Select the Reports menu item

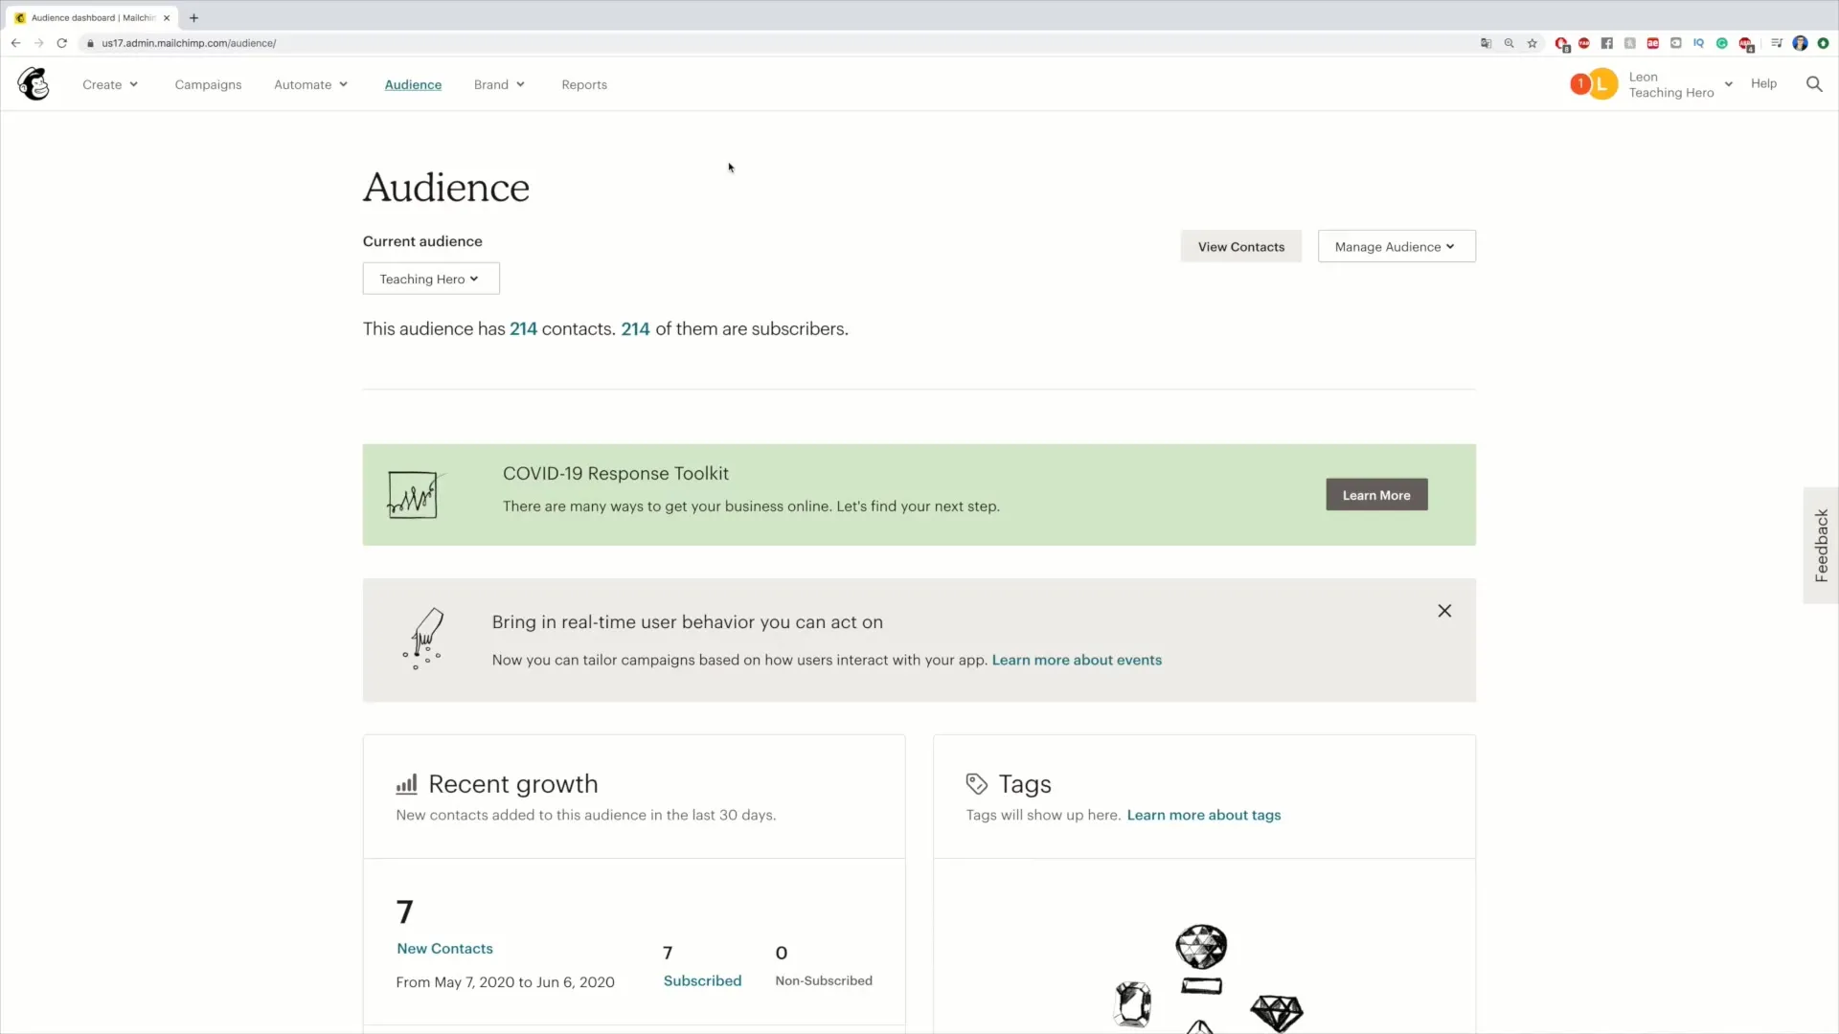pos(583,83)
